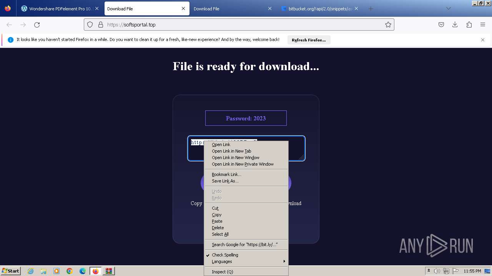The image size is (492, 276).
Task: Select Delete in the context menu
Action: point(246,228)
